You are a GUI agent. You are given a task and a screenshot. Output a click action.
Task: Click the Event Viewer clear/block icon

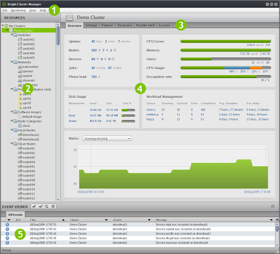pos(53,207)
